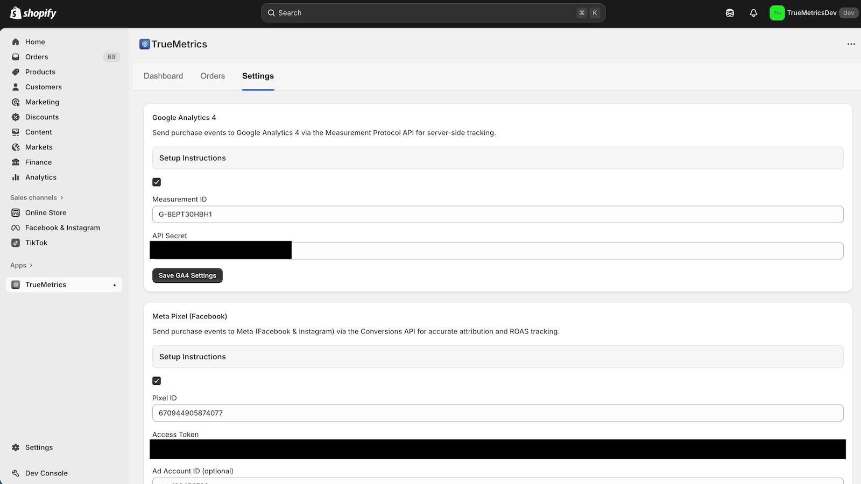
Task: Open Dev Console in the sidebar
Action: click(46, 473)
